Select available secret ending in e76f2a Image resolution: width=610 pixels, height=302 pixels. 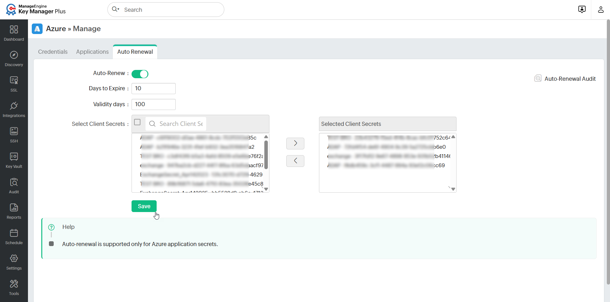coord(201,156)
